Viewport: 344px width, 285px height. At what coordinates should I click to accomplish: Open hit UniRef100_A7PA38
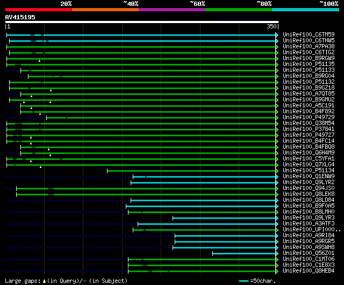[x=309, y=47]
